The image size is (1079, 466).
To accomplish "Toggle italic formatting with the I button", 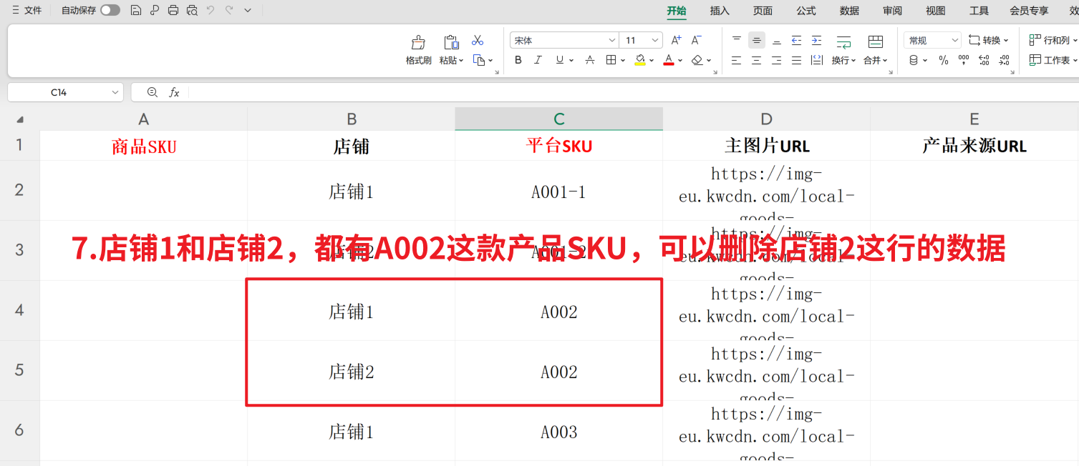I will point(538,61).
